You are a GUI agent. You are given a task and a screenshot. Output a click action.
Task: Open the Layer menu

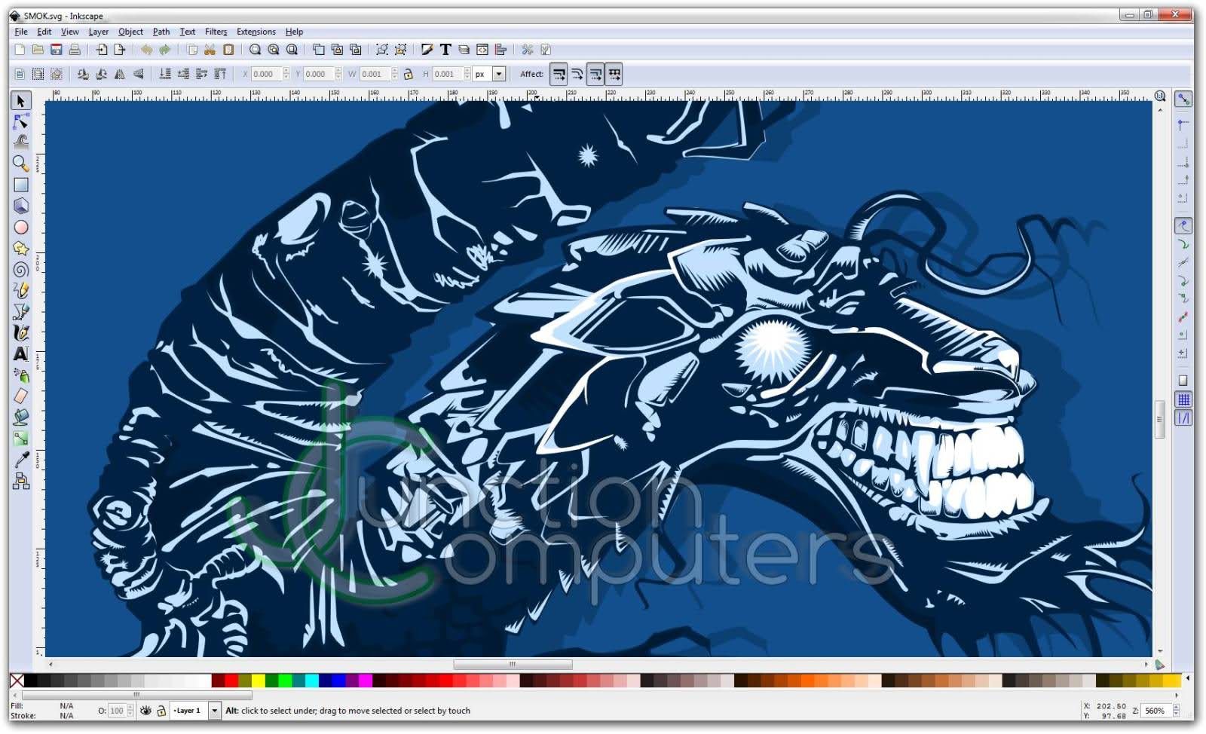tap(99, 32)
